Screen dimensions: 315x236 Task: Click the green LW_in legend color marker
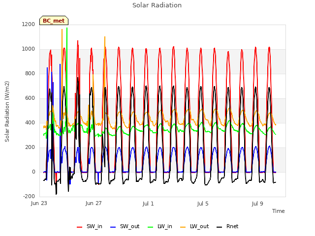tap(151, 227)
